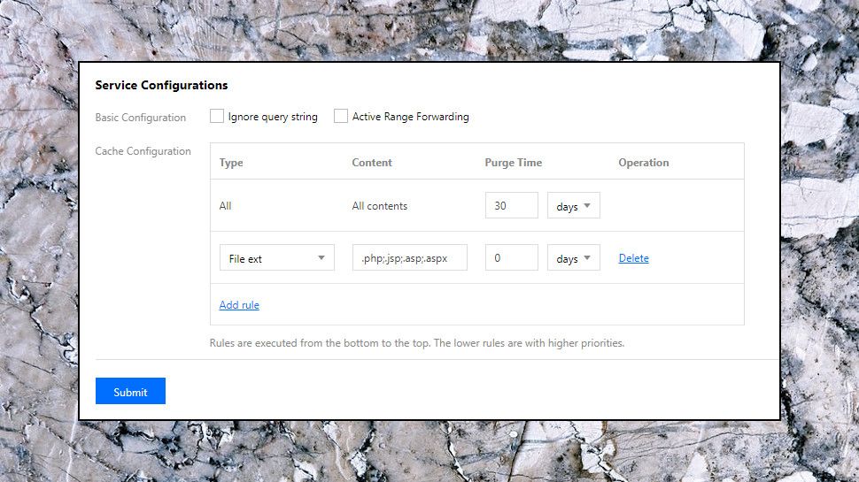Image resolution: width=859 pixels, height=482 pixels.
Task: Click the Active Range Forwarding label
Action: click(x=410, y=117)
